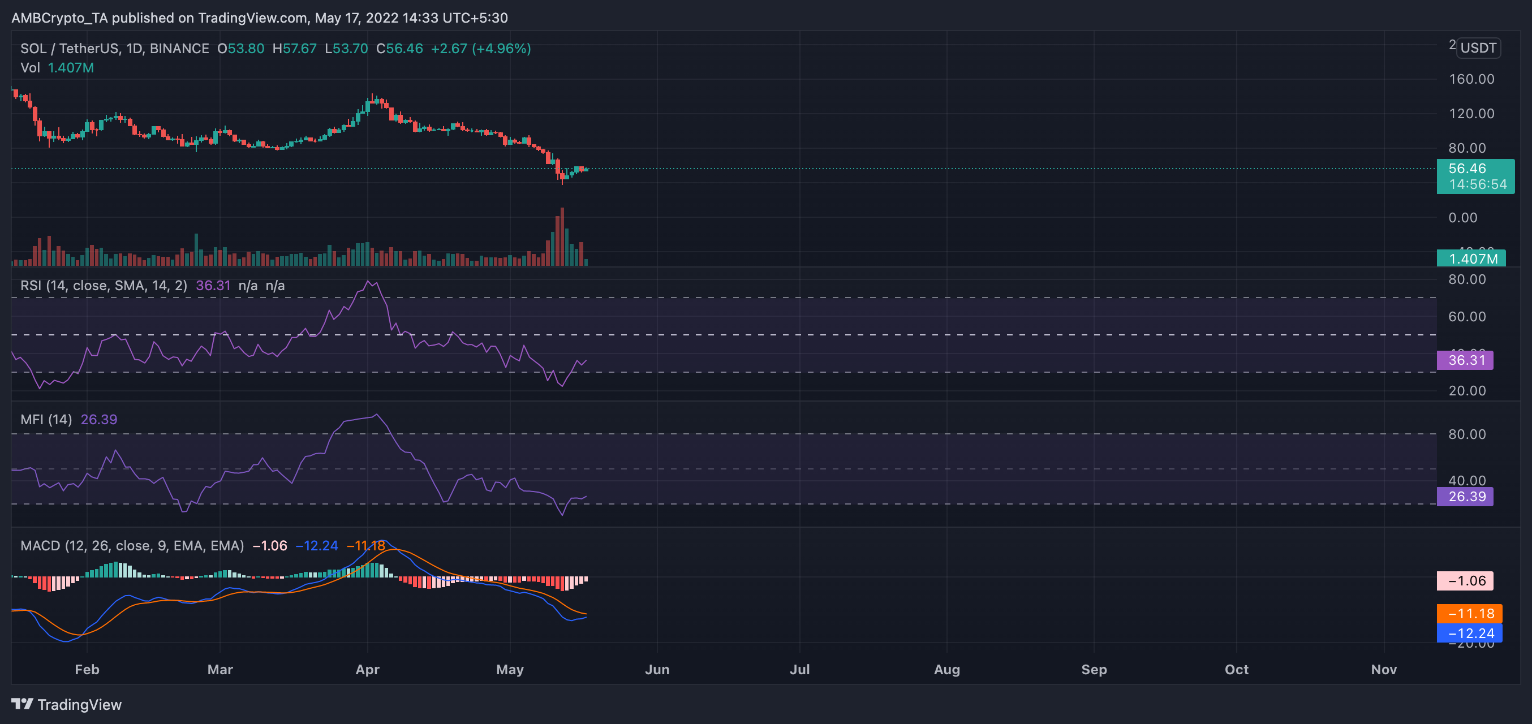Click the MFI value 26.39 axis badge
This screenshot has width=1532, height=724.
point(1465,497)
